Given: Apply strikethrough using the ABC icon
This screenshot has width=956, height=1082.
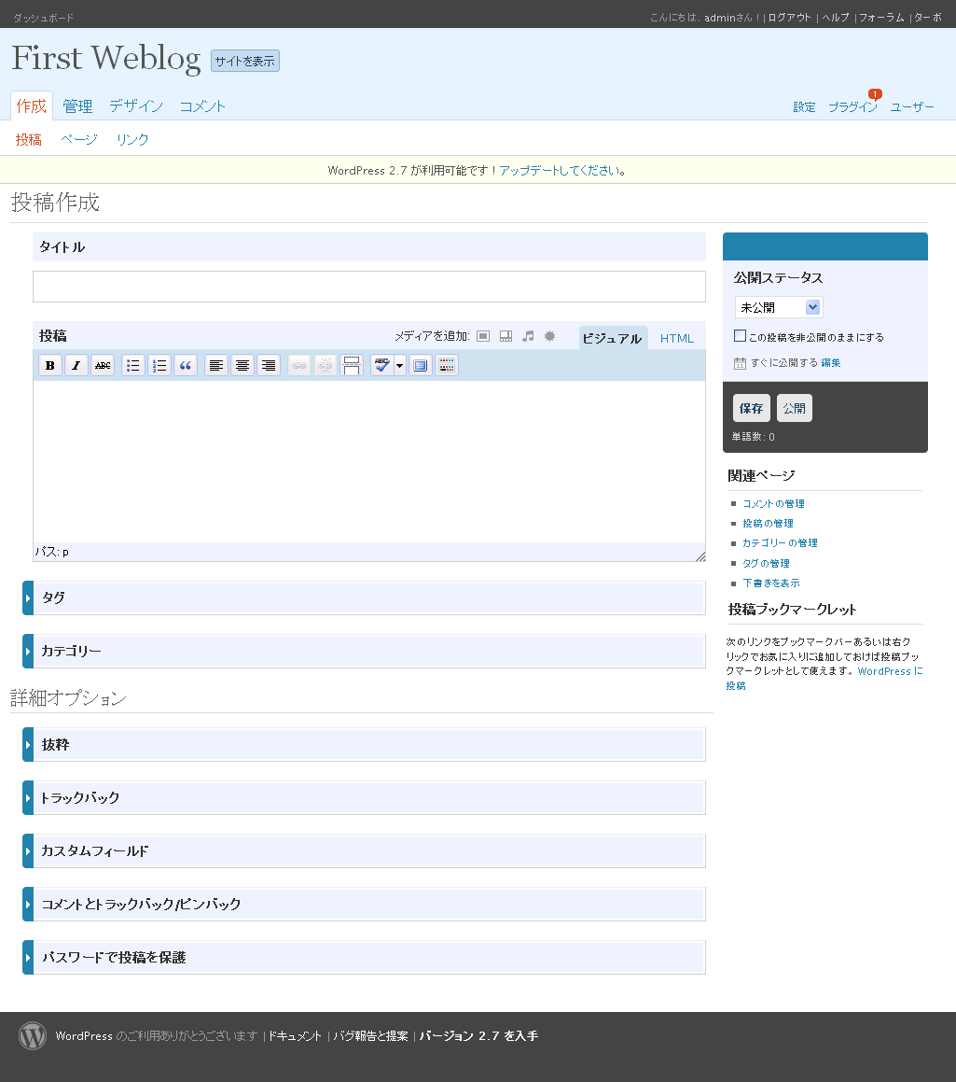Looking at the screenshot, I should point(102,366).
